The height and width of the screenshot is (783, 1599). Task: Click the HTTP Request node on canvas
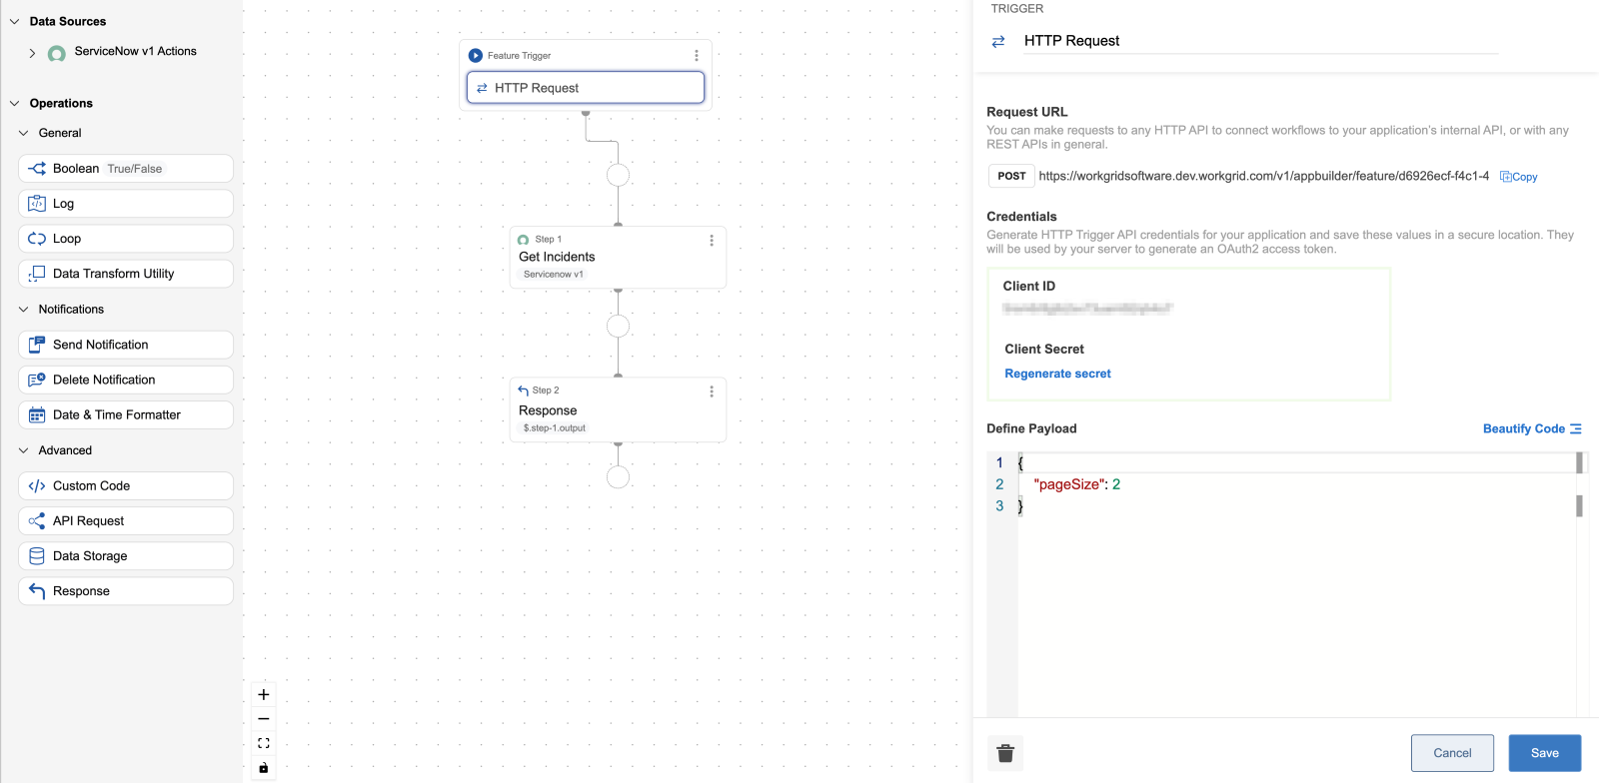[x=586, y=88]
